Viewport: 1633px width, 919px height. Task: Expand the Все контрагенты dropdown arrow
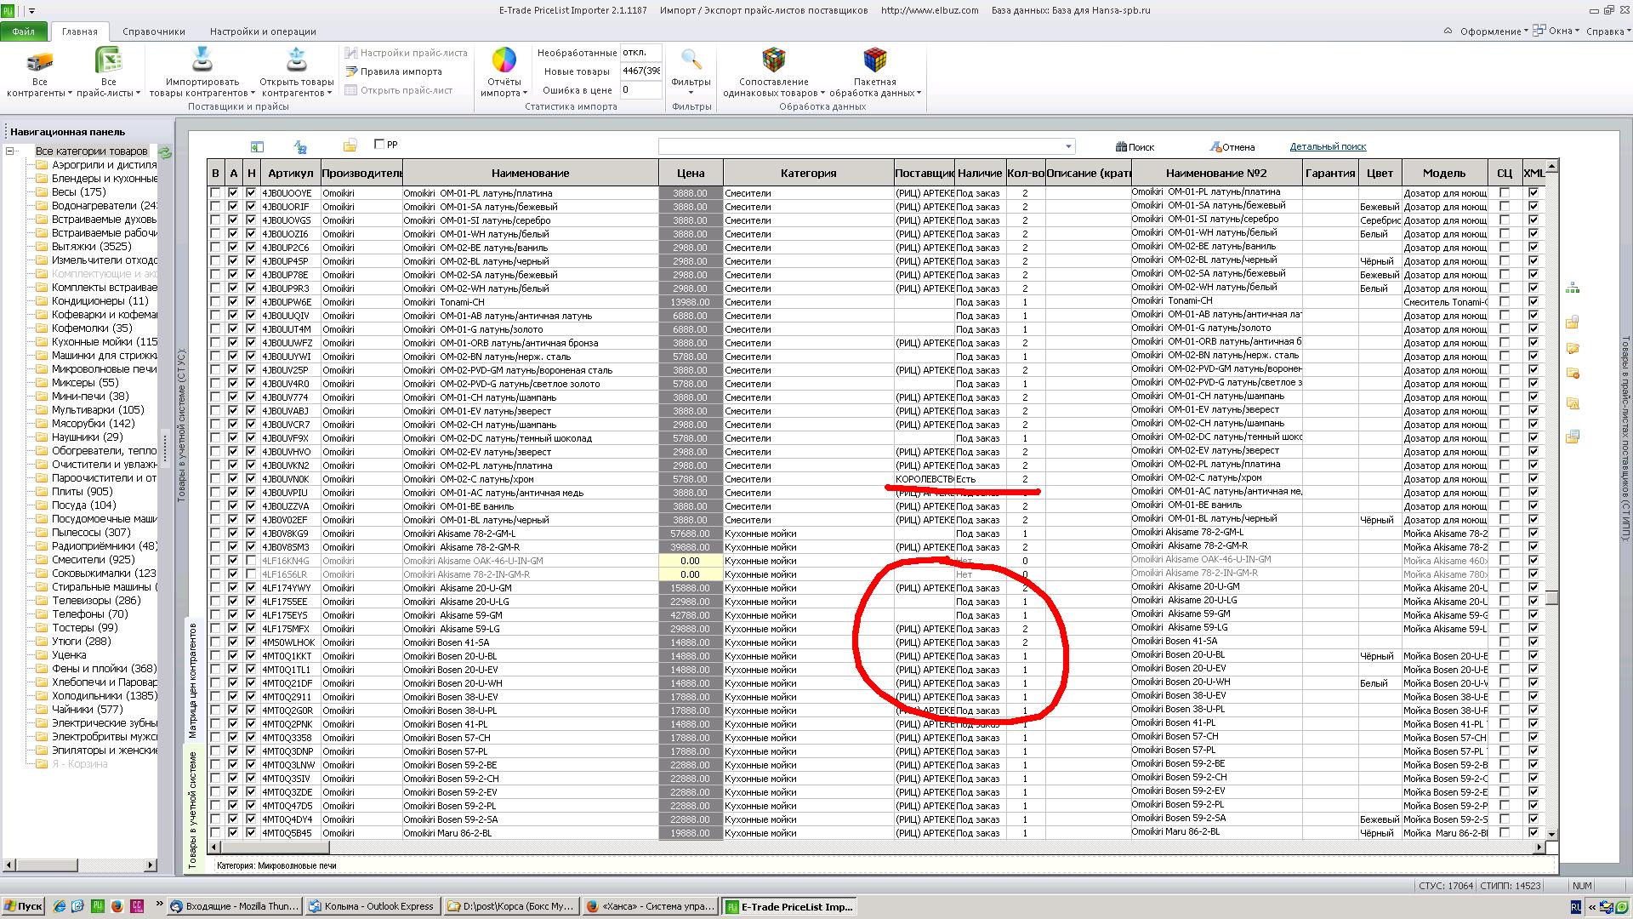pos(70,94)
